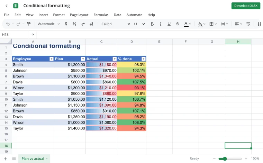Click the H18 cell name box

coord(15,35)
